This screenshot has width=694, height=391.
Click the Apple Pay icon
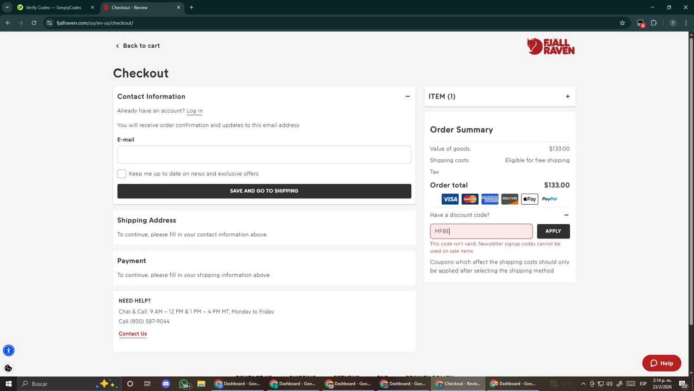tap(529, 199)
